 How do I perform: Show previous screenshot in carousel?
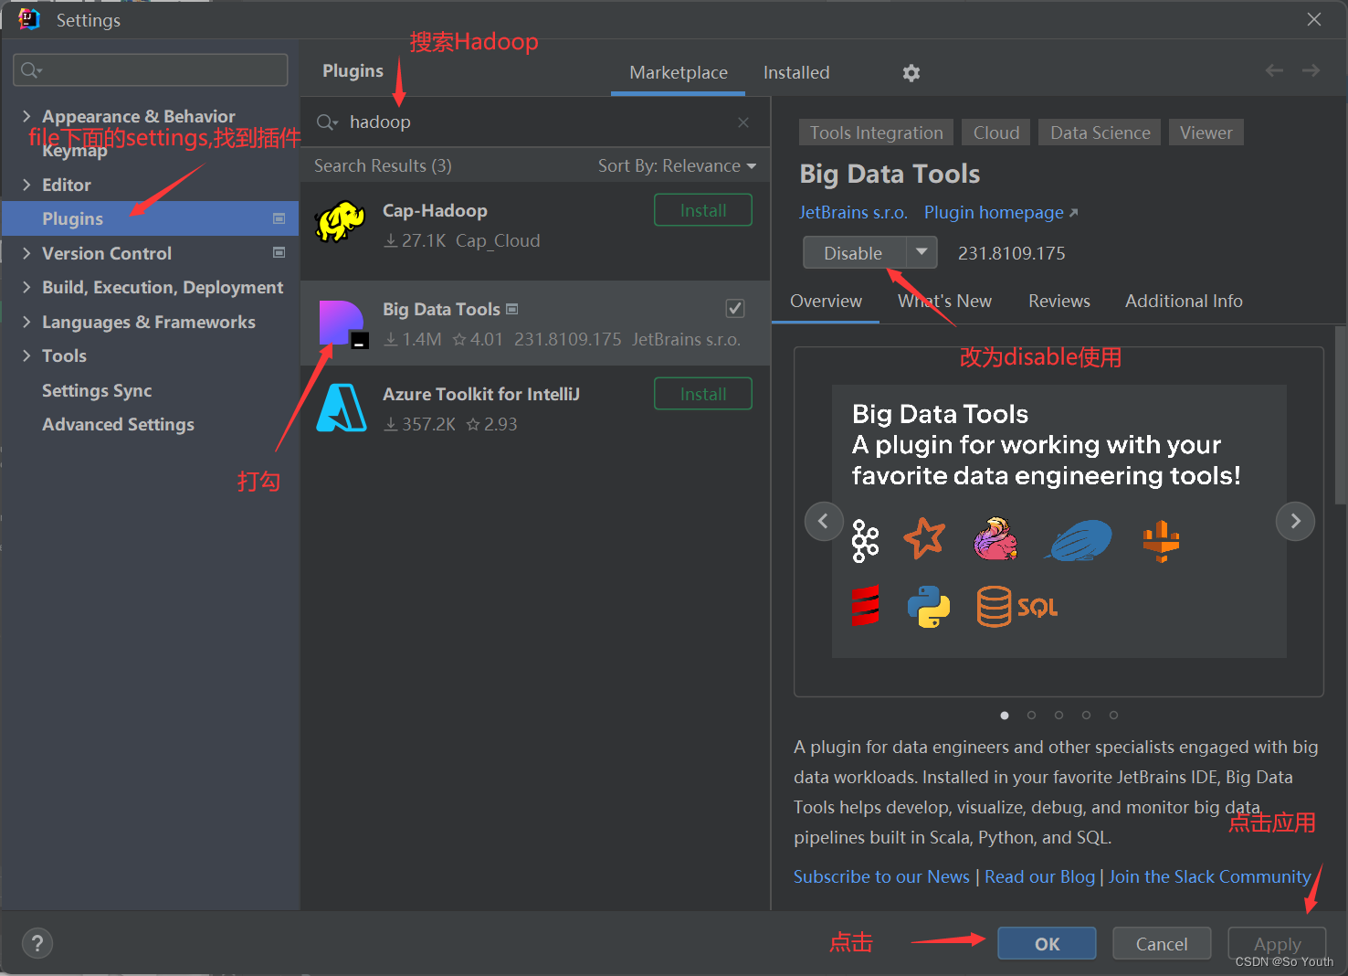coord(823,521)
